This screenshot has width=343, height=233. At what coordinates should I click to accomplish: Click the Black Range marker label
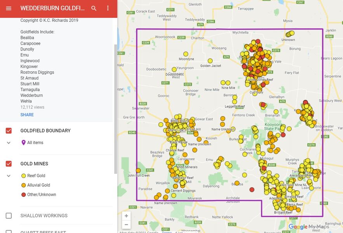click(179, 142)
